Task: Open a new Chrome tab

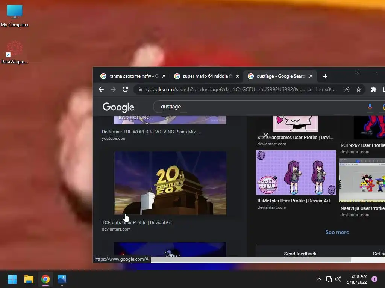Action: (x=325, y=76)
